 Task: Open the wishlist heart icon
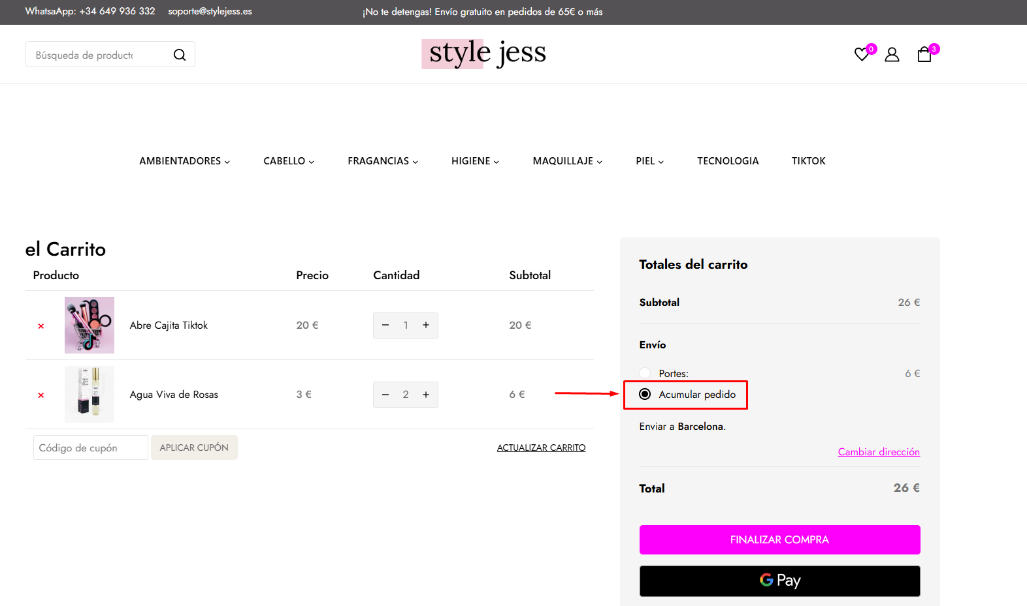862,55
